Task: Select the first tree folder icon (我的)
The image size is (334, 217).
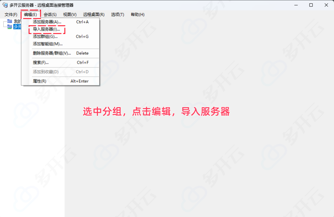Action: pyautogui.click(x=10, y=22)
